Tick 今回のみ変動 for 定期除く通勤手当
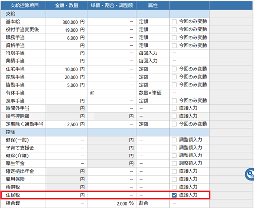 (x=174, y=124)
